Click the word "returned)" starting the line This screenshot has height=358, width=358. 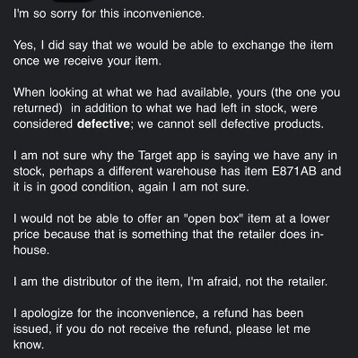click(x=38, y=108)
